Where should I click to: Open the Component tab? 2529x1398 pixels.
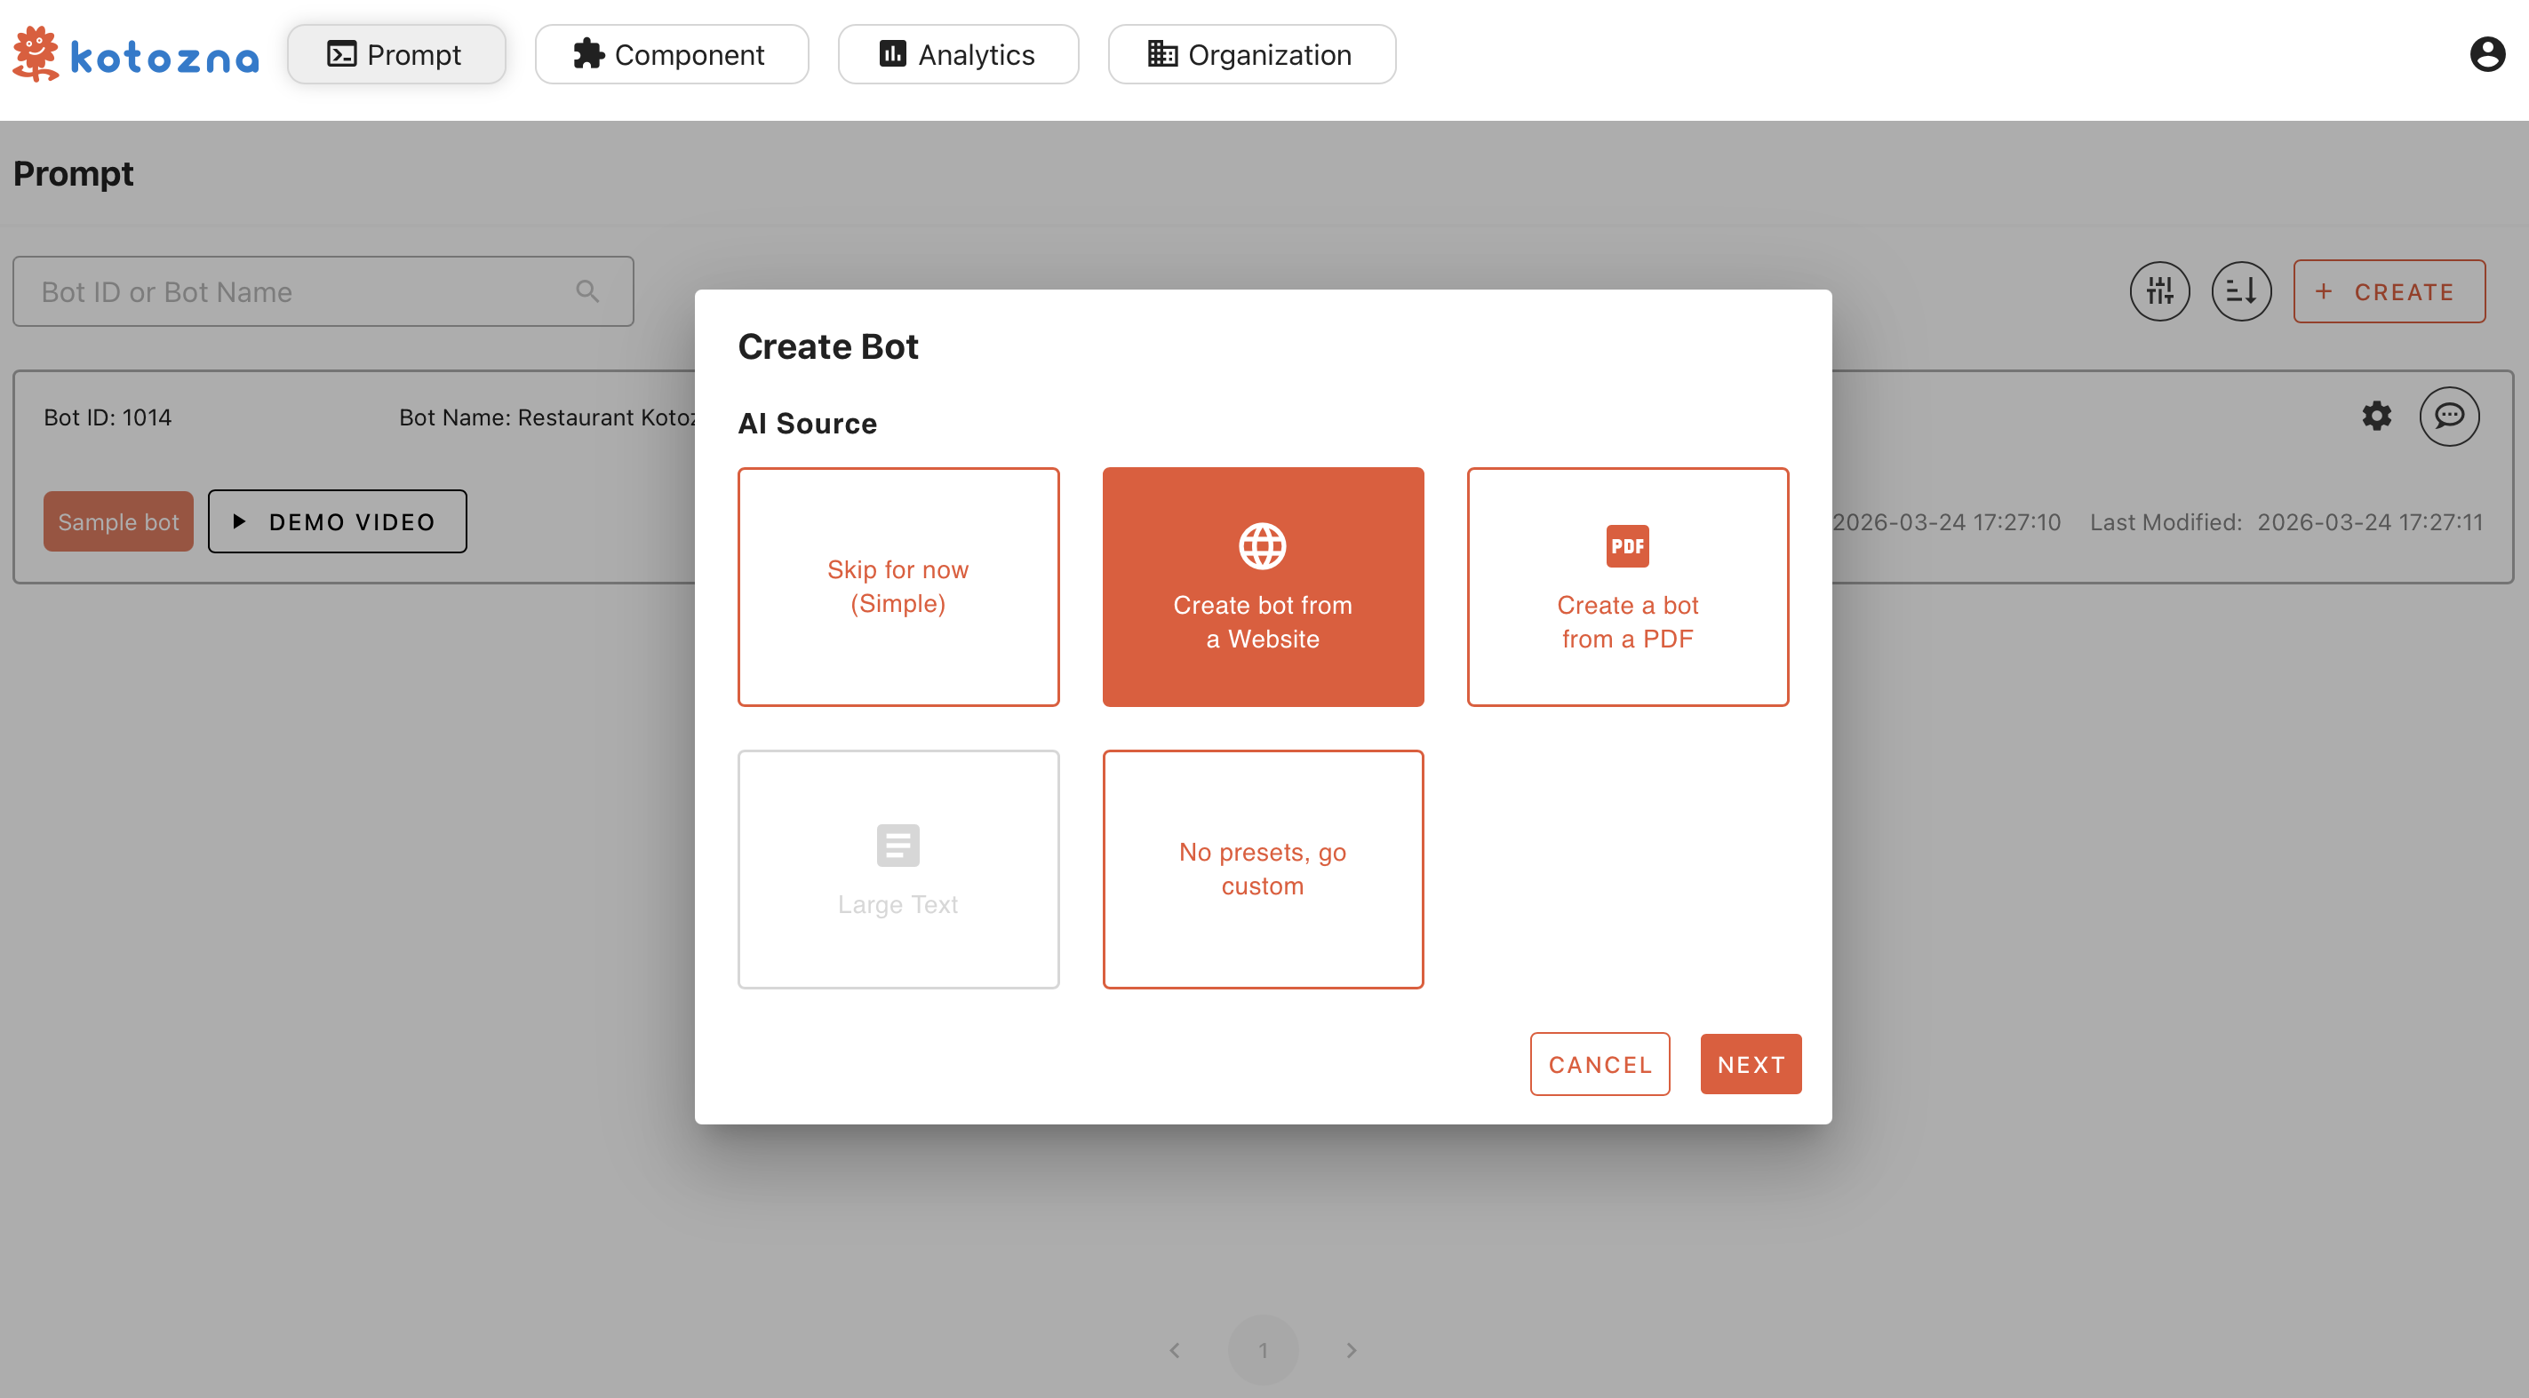click(x=671, y=54)
